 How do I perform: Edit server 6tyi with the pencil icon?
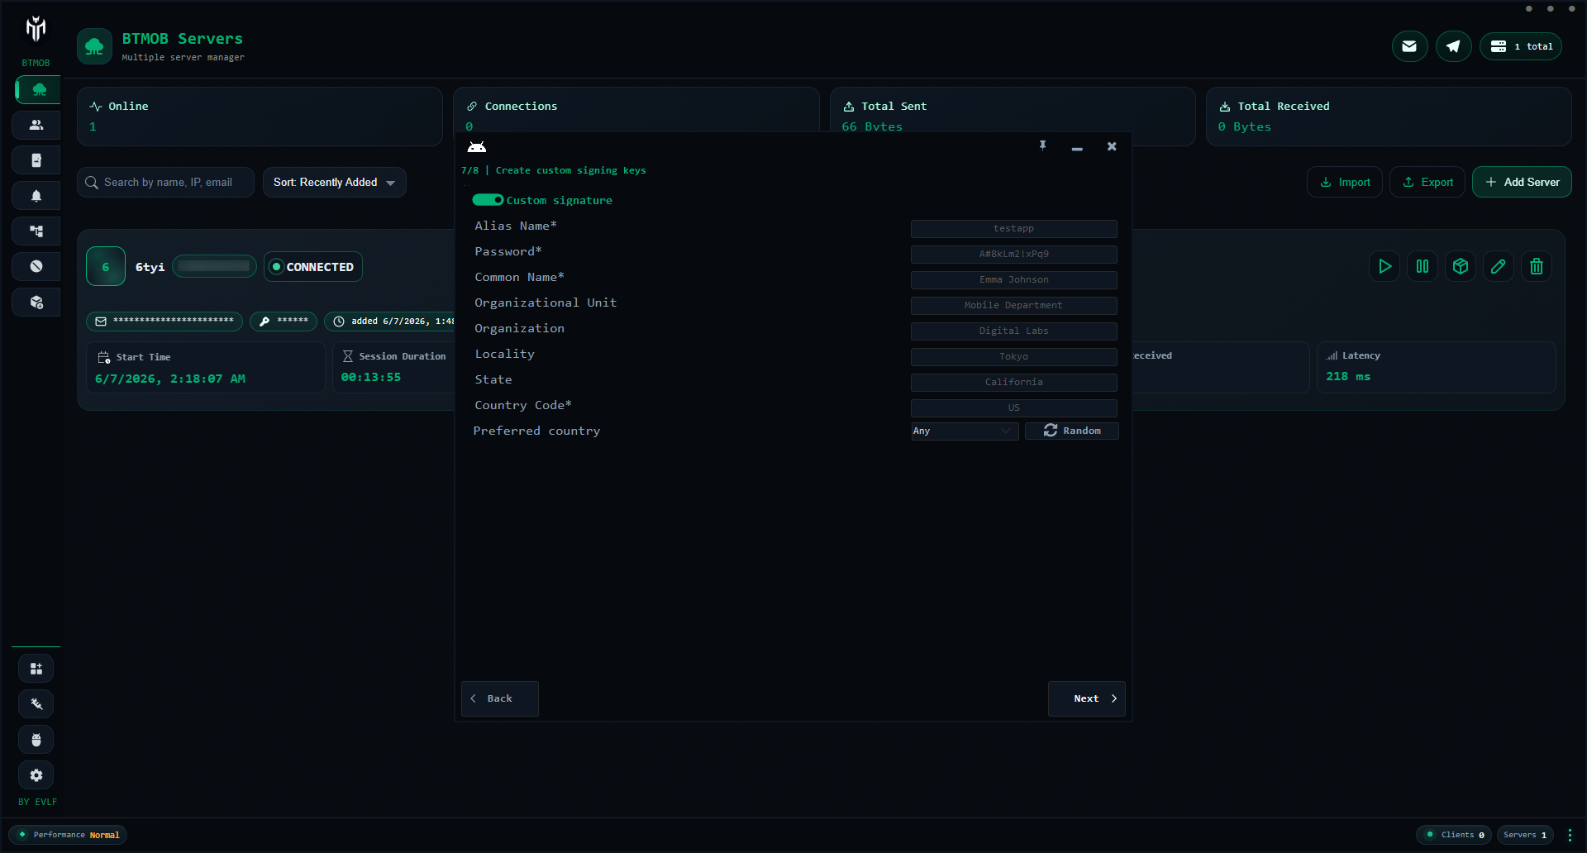point(1499,266)
